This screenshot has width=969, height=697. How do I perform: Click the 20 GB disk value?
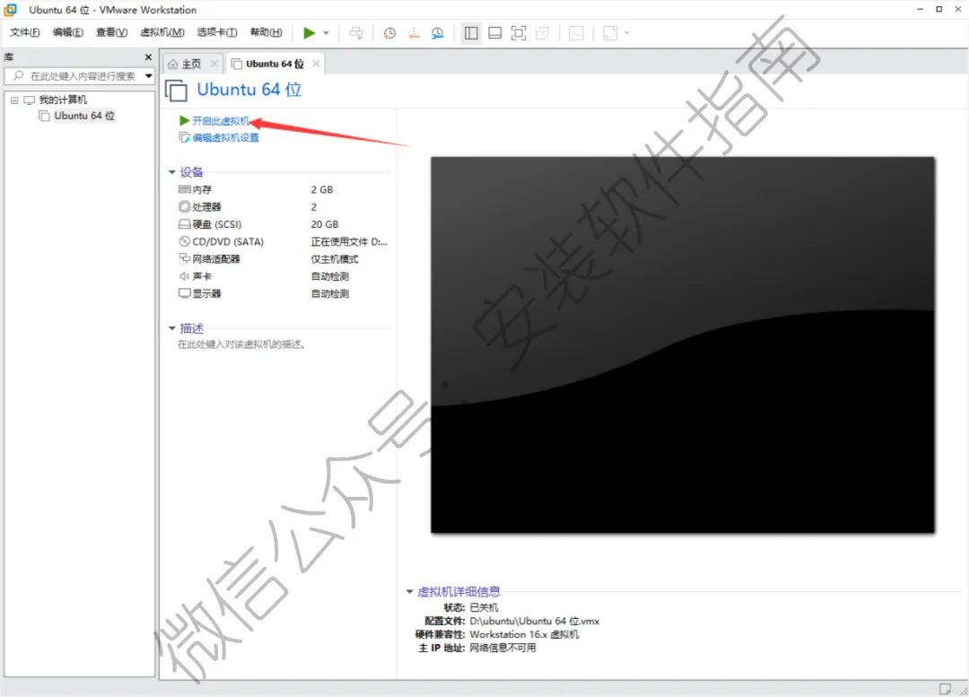pyautogui.click(x=325, y=224)
